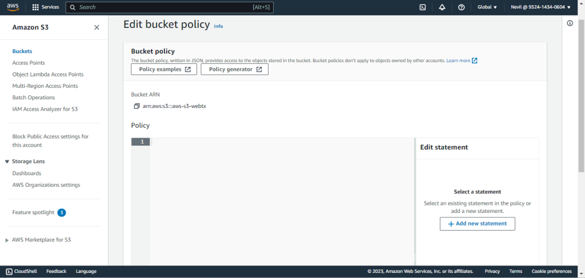This screenshot has width=585, height=278.
Task: Open Cookie preferences
Action: pyautogui.click(x=551, y=271)
